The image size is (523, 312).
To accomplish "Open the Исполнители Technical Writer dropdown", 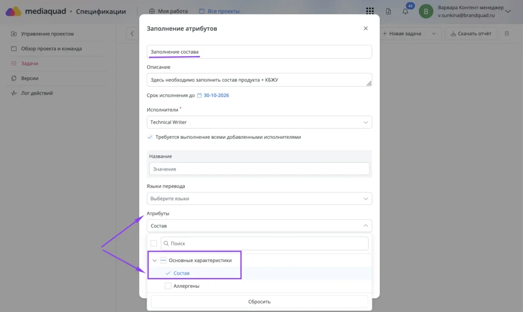I will click(259, 123).
